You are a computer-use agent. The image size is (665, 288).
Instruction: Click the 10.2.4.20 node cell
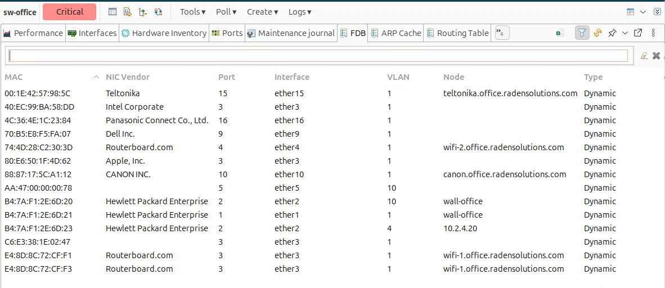pos(460,228)
